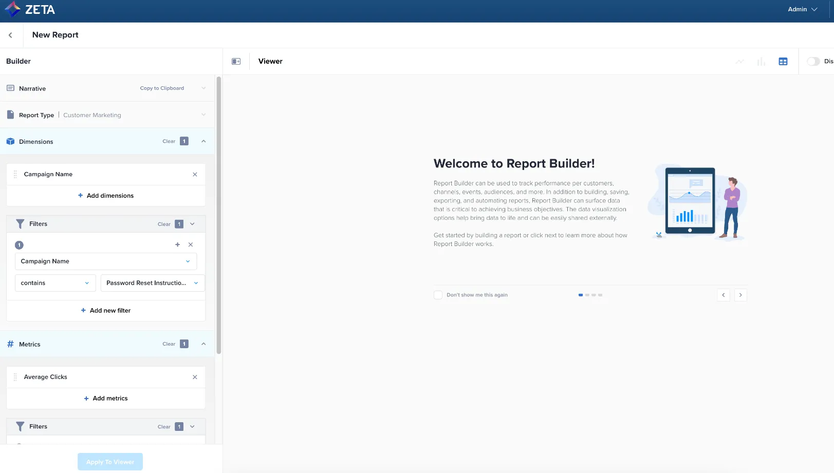Collapse the Dimensions Filters panel
This screenshot has width=834, height=473.
[x=192, y=224]
